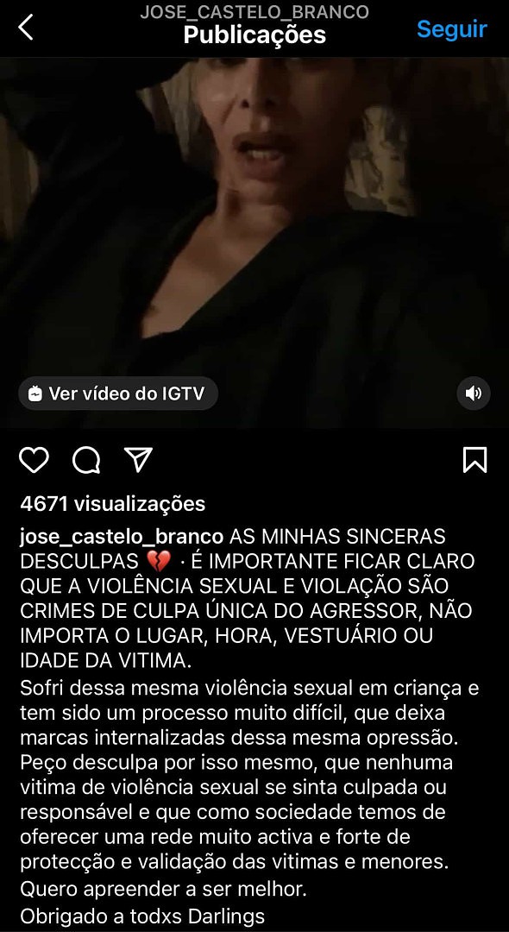The image size is (509, 932).
Task: Open the 4671 visualizações view count
Action: tap(112, 504)
